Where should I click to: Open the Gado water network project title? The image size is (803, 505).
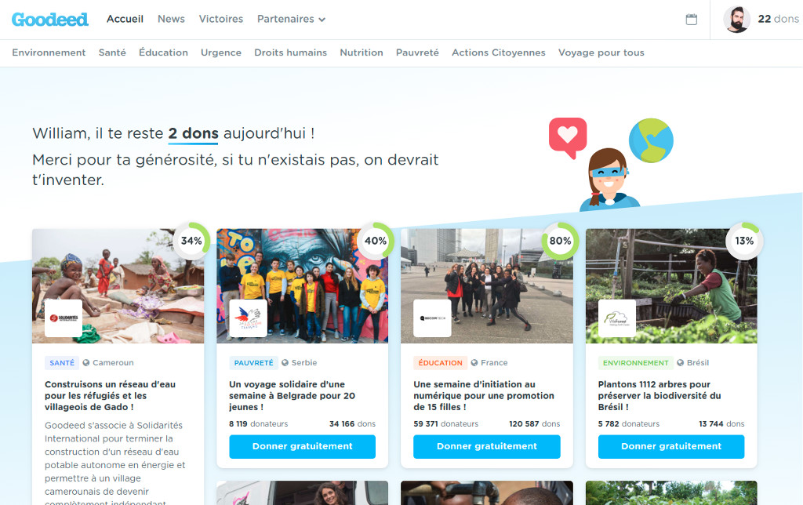point(110,395)
